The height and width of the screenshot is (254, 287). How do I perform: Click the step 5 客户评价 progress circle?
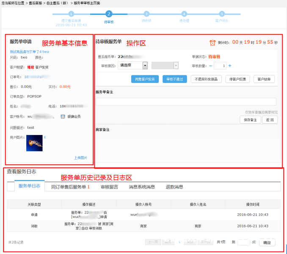pos(221,14)
